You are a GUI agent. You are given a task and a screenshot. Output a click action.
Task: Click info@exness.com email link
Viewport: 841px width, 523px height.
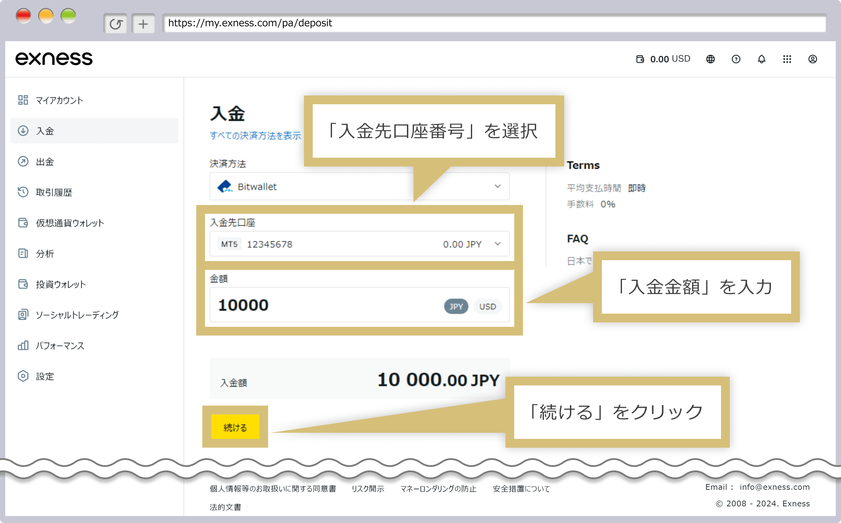coord(774,487)
